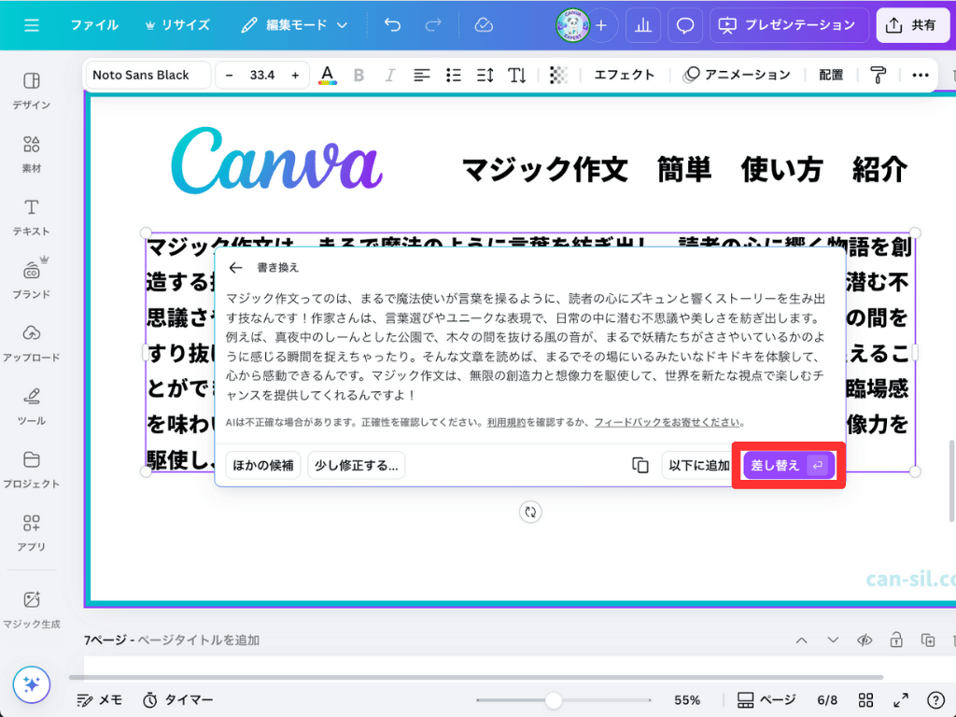Start プレゼンテーション mode
The width and height of the screenshot is (956, 717).
789,25
